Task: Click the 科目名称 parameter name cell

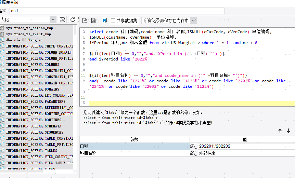Action: point(134,153)
